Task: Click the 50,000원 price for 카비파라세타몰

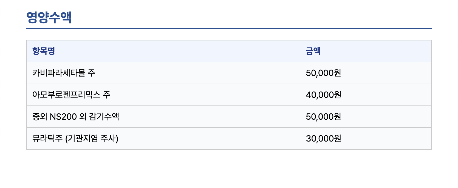Action: [323, 73]
